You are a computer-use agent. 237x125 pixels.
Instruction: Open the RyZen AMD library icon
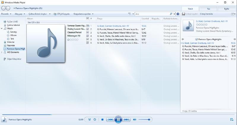pyautogui.click(x=5, y=22)
